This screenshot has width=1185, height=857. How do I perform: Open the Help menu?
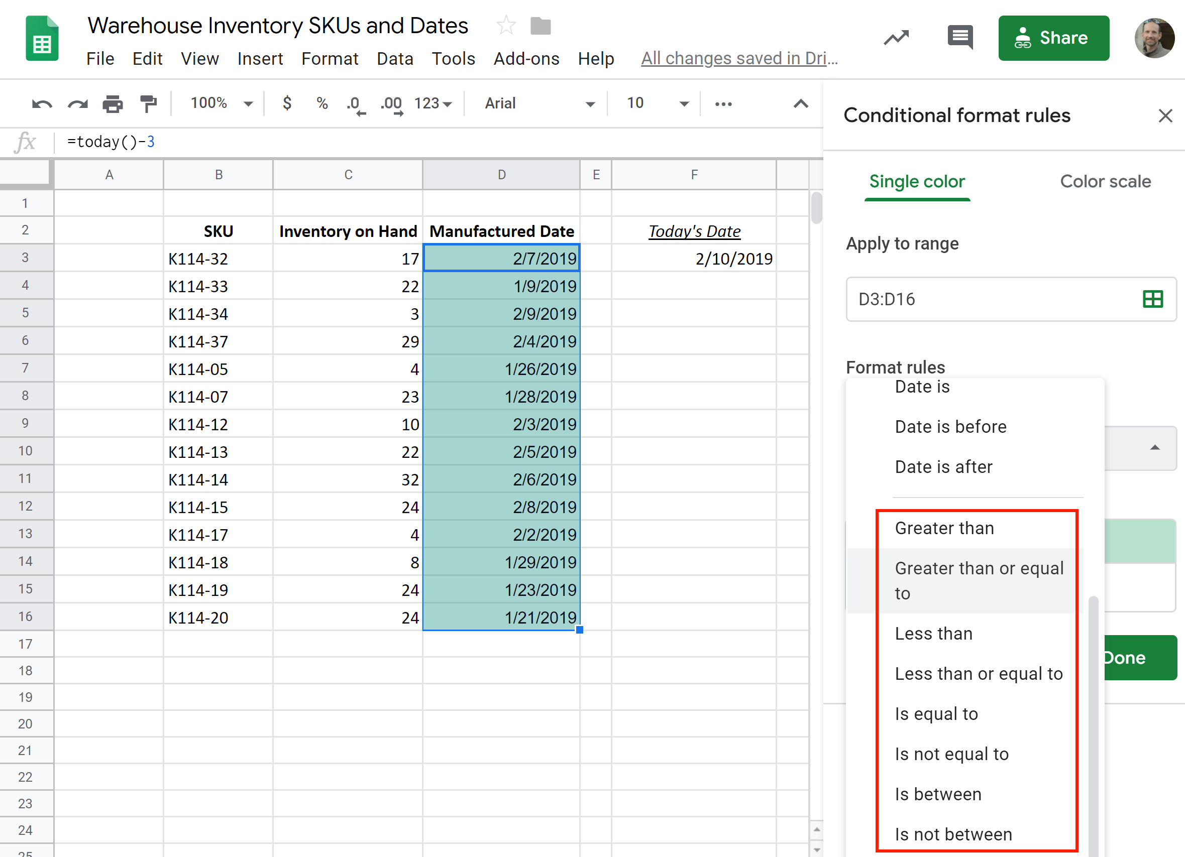[596, 59]
